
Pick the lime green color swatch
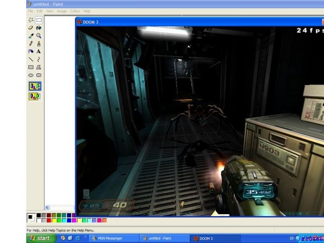coord(59,220)
